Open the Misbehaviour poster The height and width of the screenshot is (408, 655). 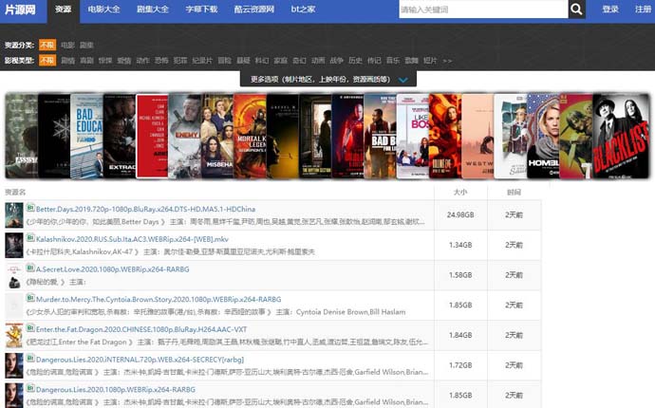[x=216, y=136]
